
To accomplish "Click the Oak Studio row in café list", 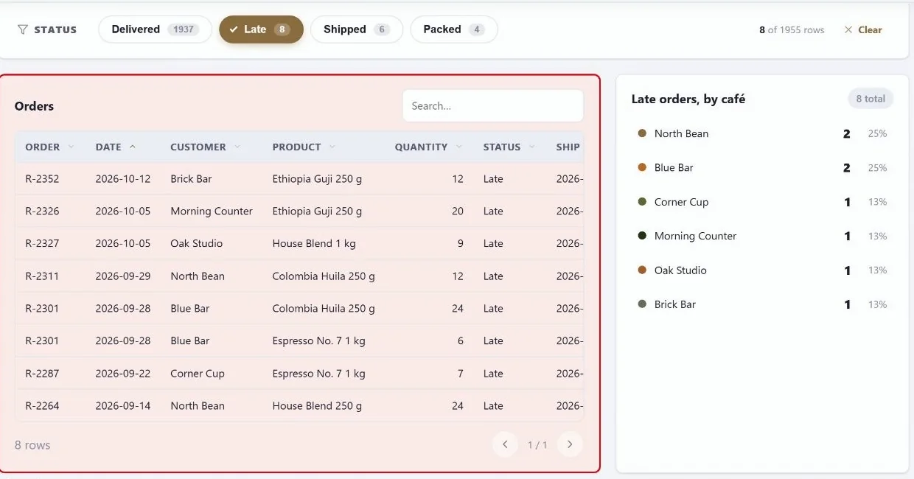I will [762, 270].
